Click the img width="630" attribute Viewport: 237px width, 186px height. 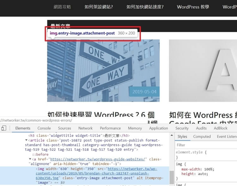tap(58, 169)
